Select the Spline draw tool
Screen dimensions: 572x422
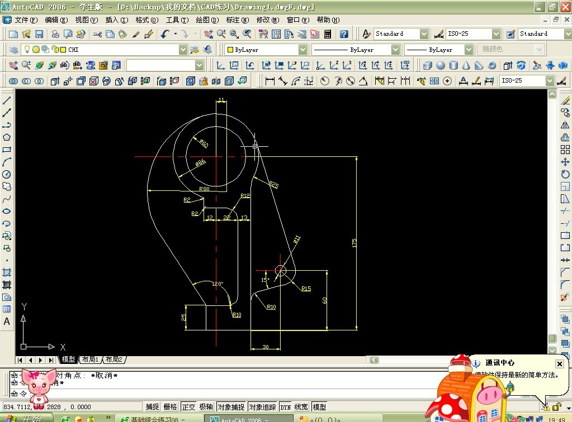pos(7,199)
